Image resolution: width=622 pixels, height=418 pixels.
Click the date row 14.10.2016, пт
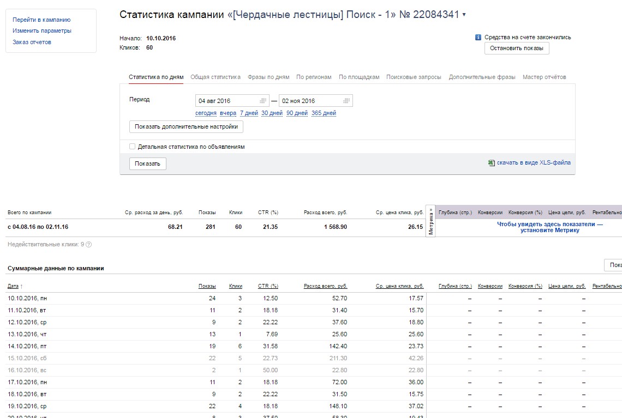[x=27, y=346]
